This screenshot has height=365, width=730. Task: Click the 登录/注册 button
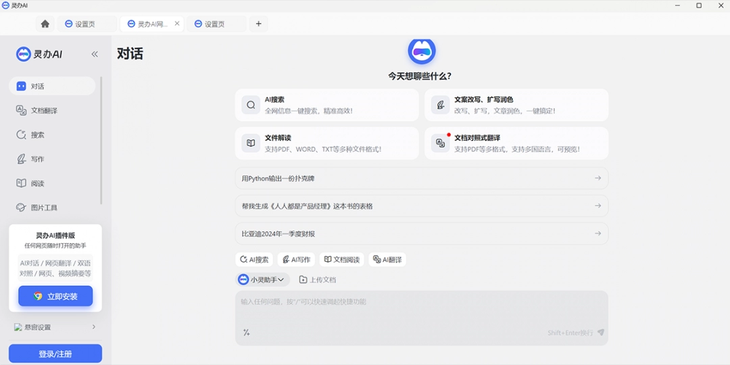tap(55, 354)
